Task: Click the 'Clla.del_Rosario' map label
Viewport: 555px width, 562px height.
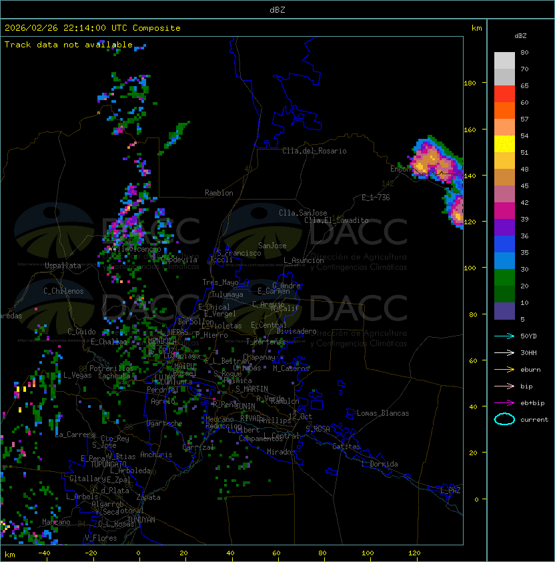Action: tap(314, 151)
